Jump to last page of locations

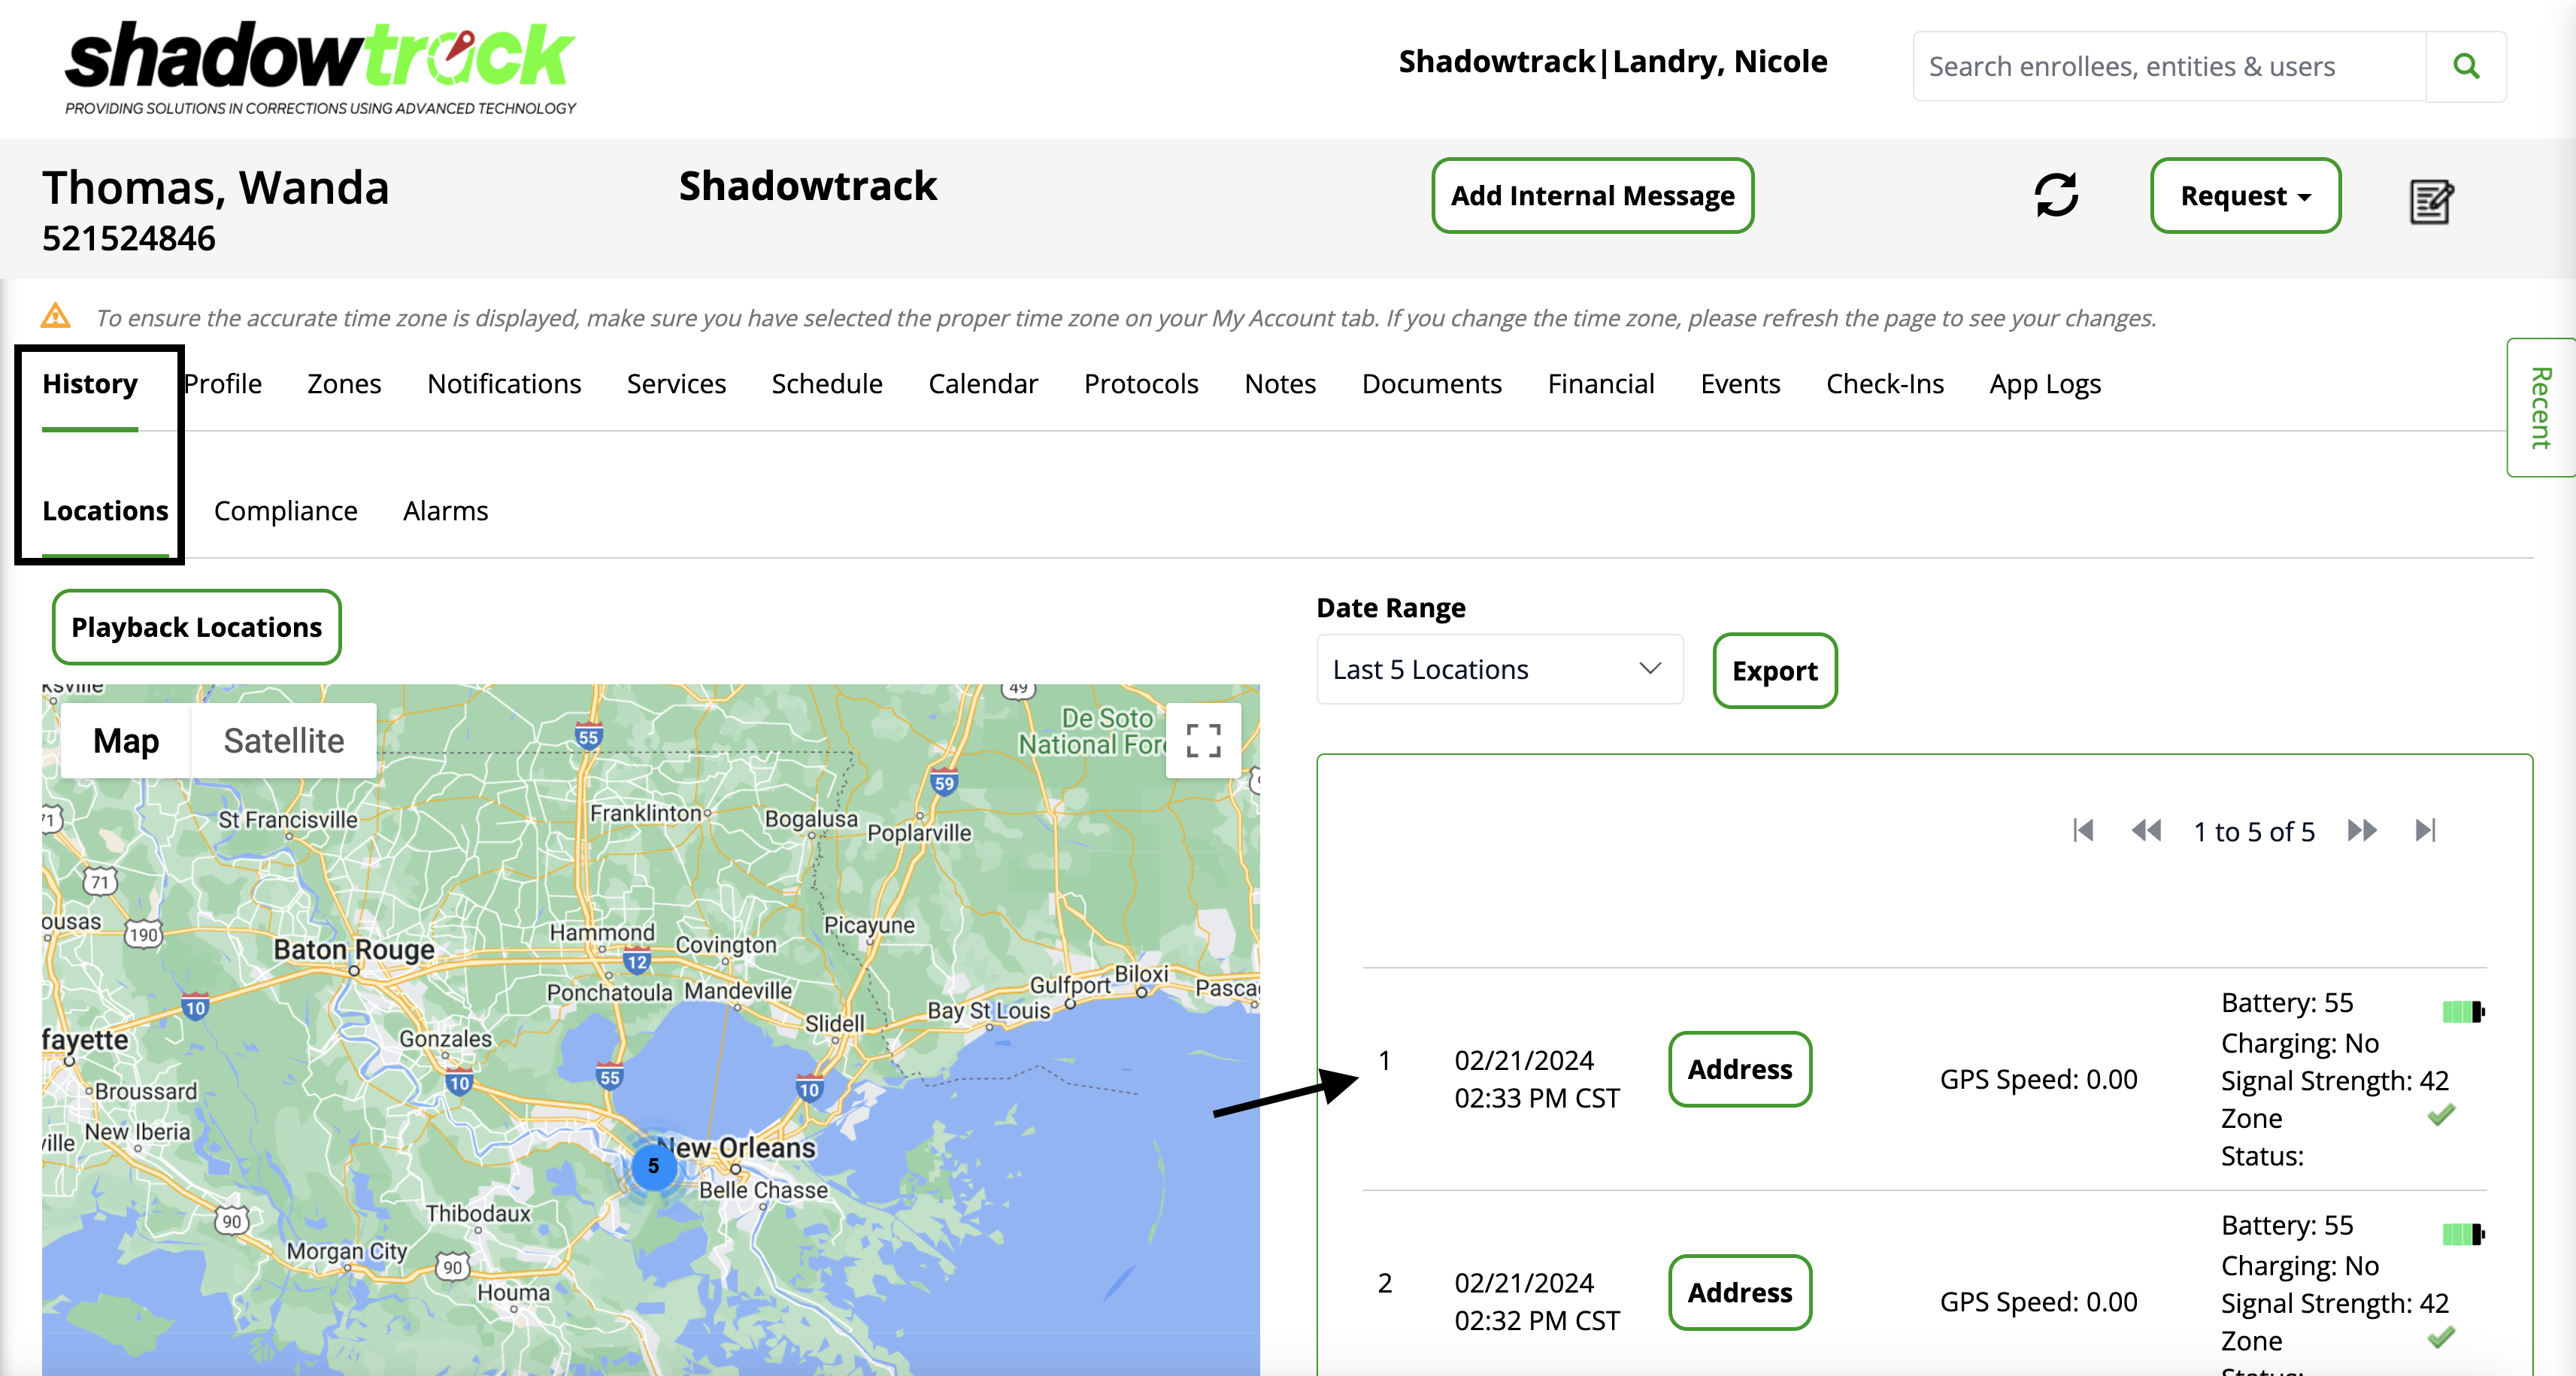click(2425, 831)
